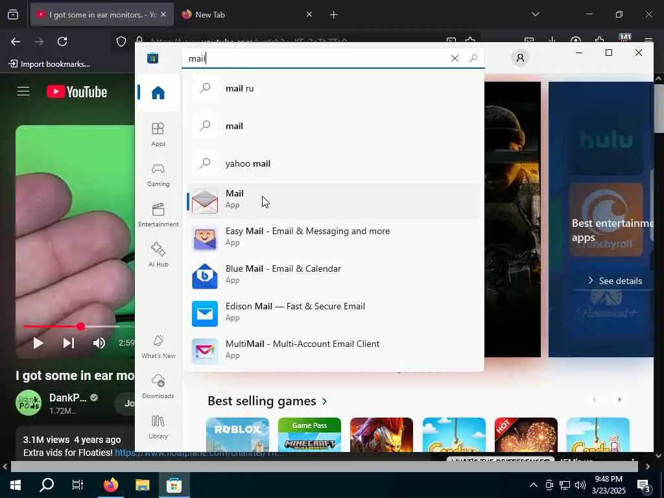This screenshot has width=664, height=498.
Task: Open MultiMail email client suggestion
Action: [x=333, y=351]
